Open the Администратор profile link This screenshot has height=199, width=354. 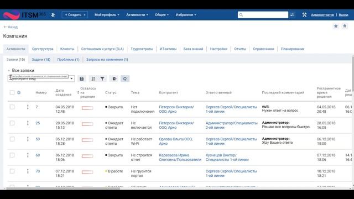(322, 15)
